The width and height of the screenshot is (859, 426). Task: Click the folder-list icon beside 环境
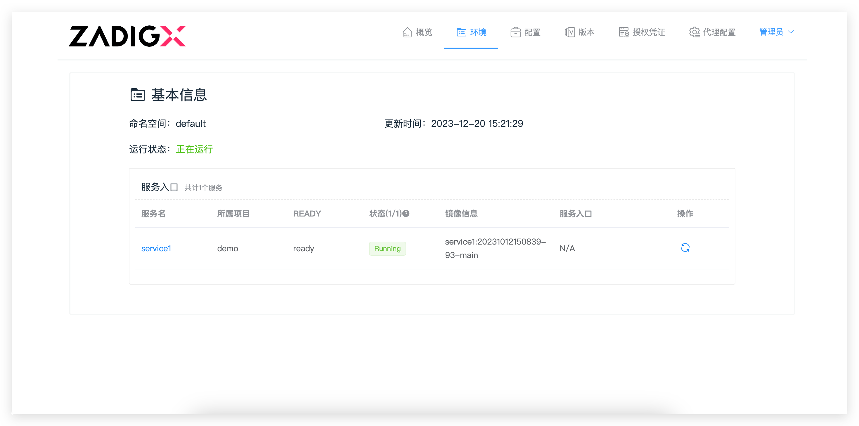click(x=461, y=32)
